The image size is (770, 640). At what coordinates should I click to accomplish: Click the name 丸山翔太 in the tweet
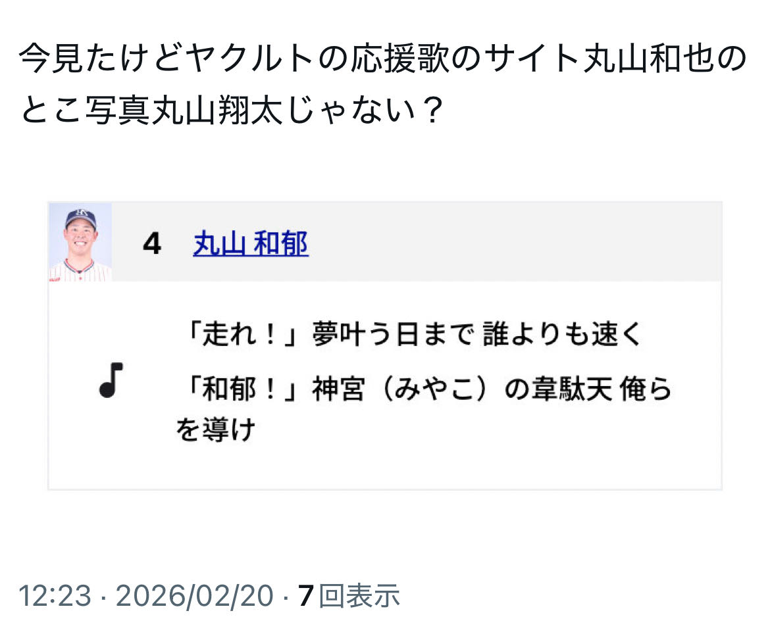pyautogui.click(x=216, y=112)
